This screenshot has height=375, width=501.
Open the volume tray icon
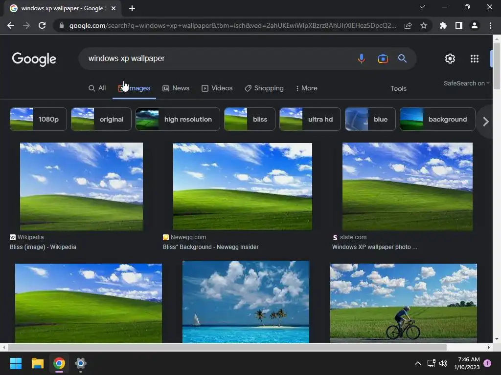pos(443,363)
